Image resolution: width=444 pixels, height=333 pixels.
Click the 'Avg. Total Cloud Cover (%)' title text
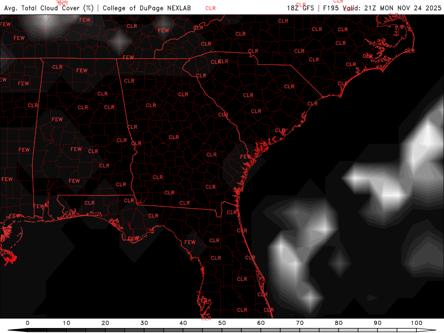pyautogui.click(x=49, y=8)
